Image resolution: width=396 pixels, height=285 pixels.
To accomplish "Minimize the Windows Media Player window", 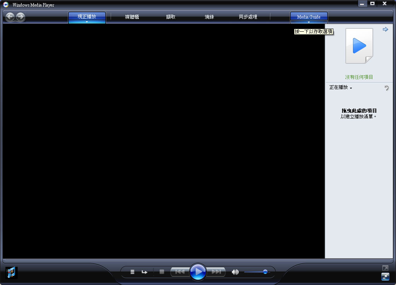I will 362,4.
